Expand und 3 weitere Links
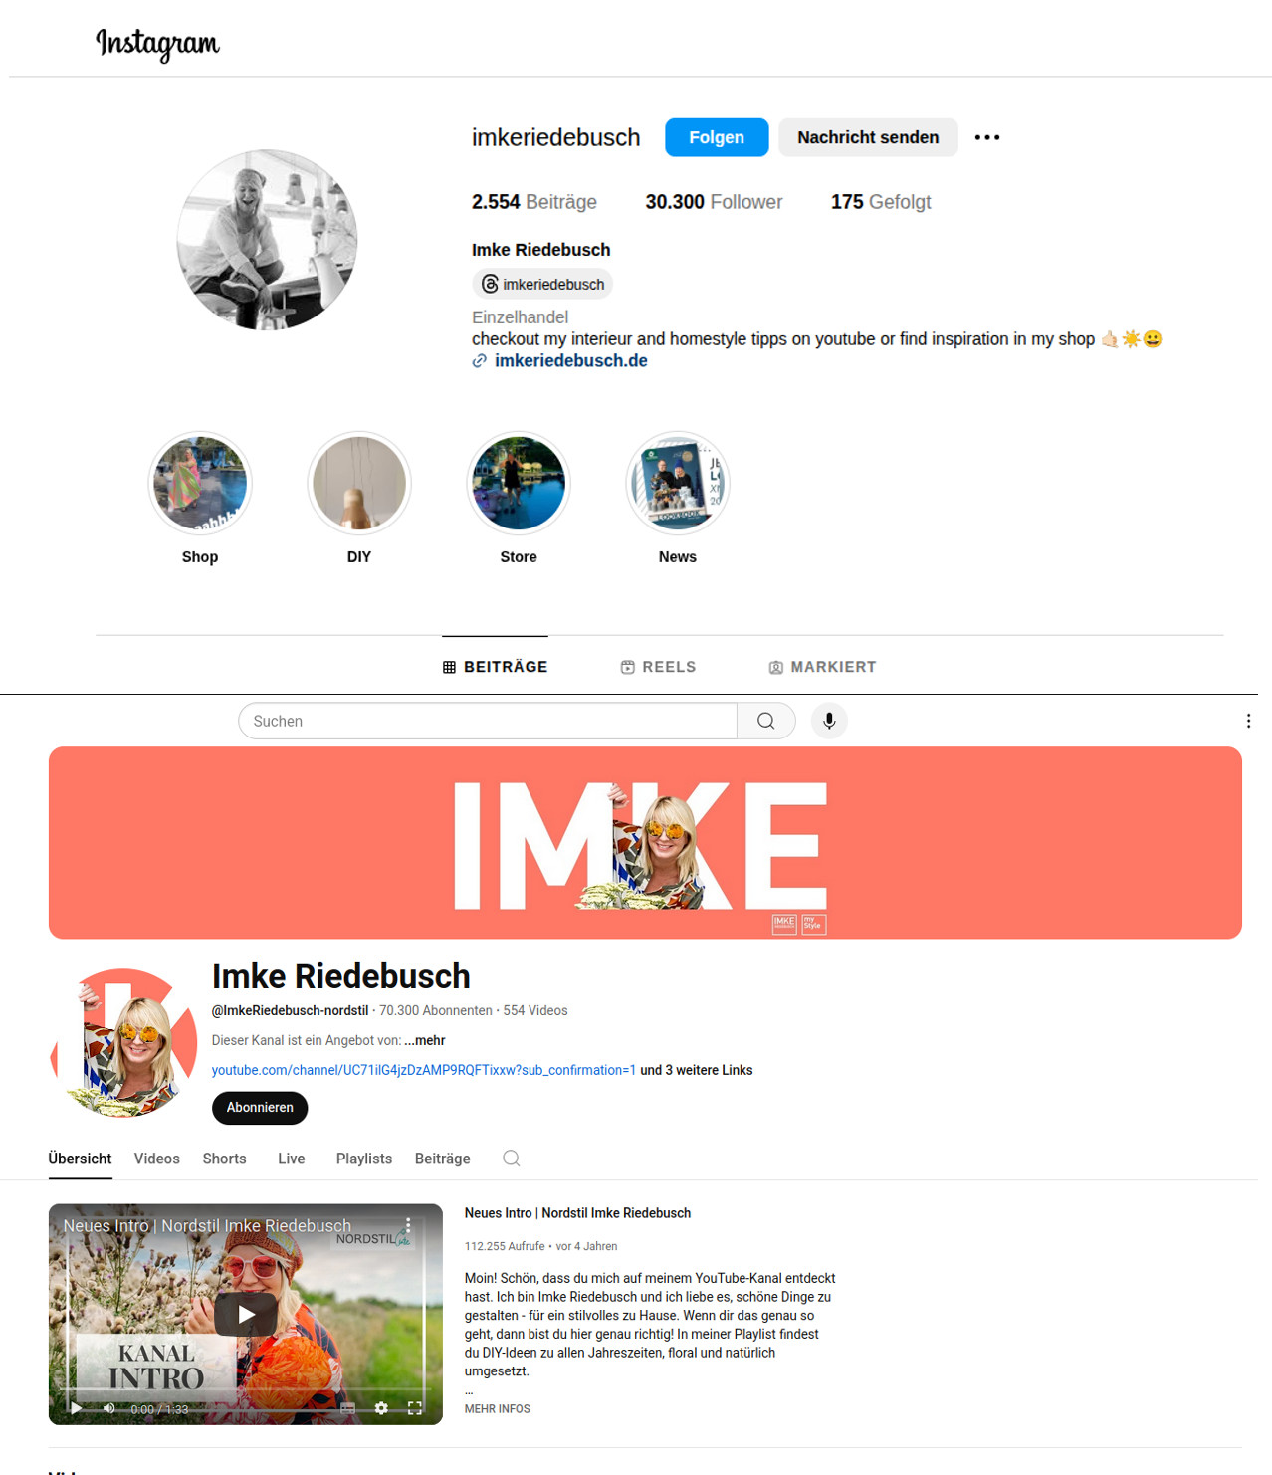1272x1475 pixels. point(697,1070)
